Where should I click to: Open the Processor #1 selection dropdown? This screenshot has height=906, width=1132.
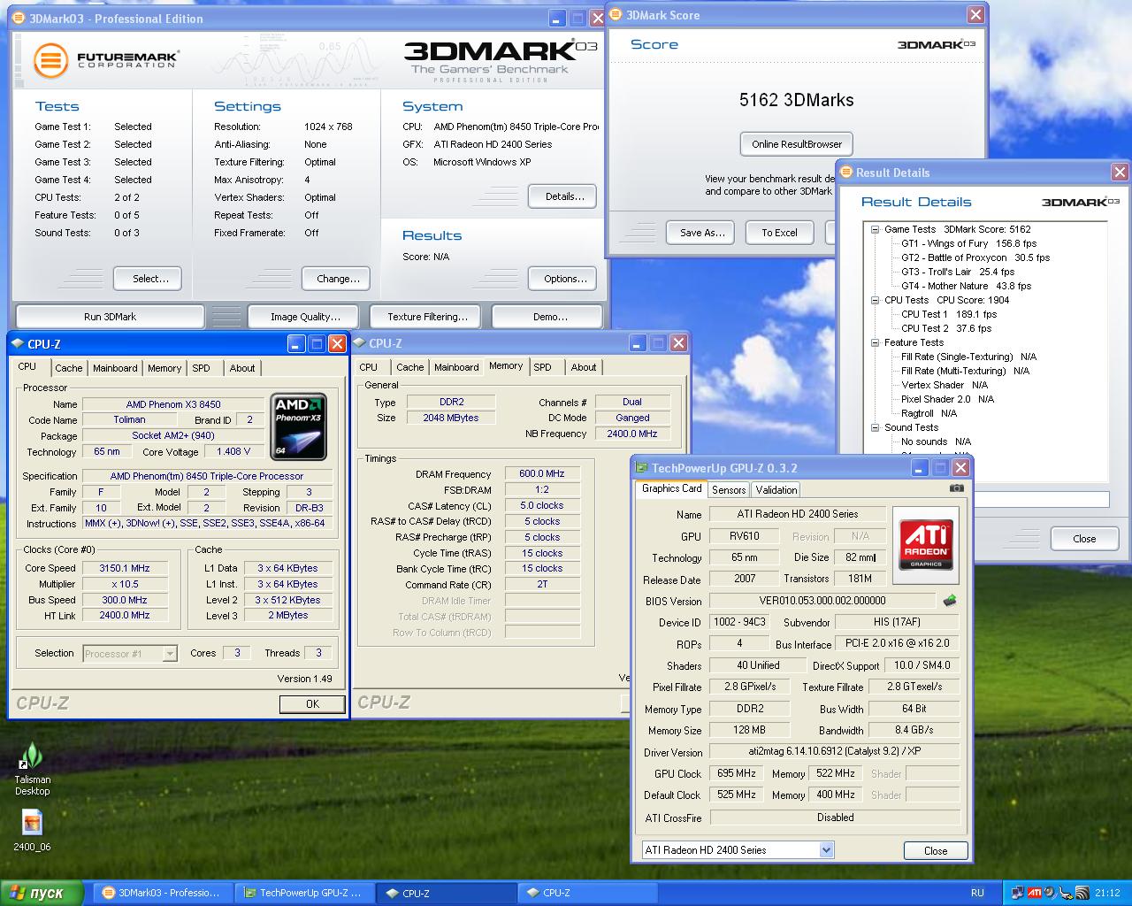pyautogui.click(x=170, y=654)
